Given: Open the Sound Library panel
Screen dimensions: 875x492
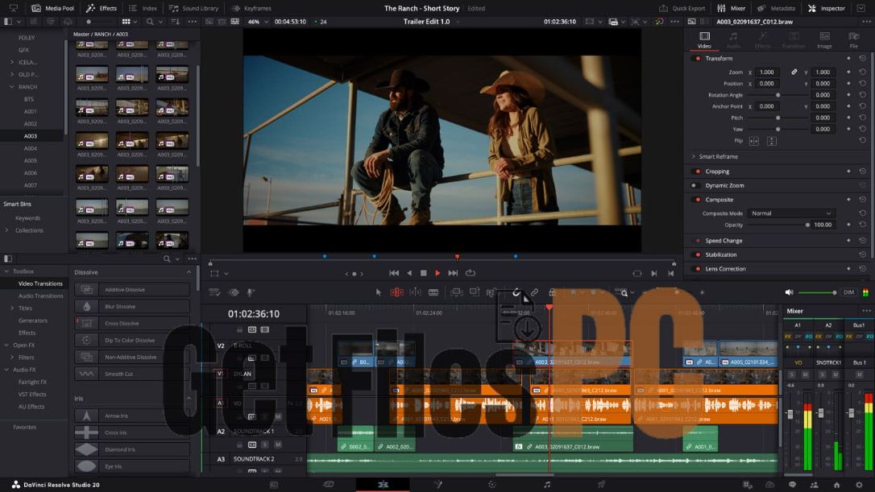Looking at the screenshot, I should pyautogui.click(x=193, y=8).
